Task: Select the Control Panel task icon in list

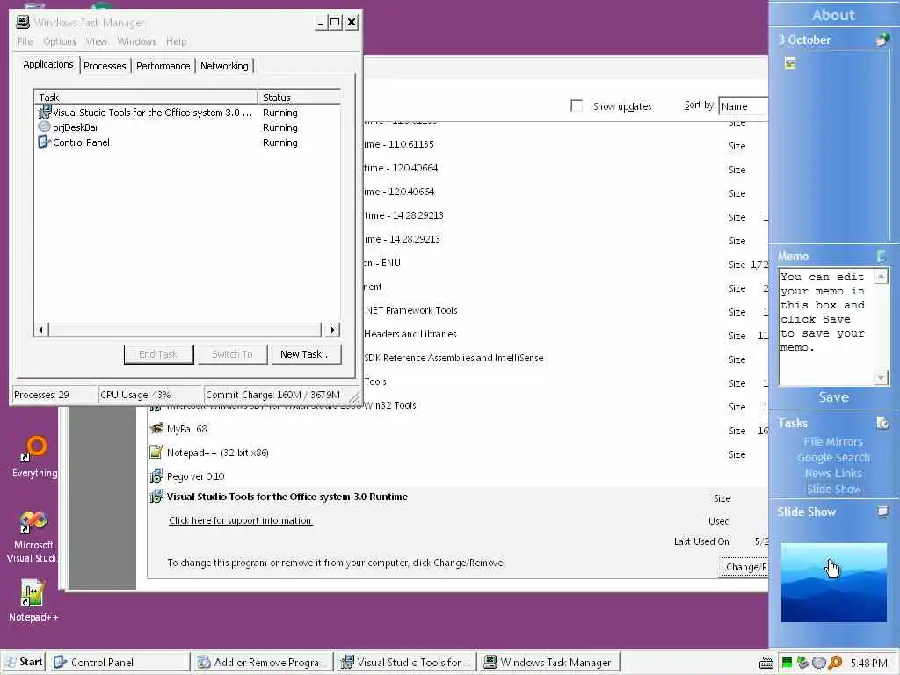Action: pos(45,142)
